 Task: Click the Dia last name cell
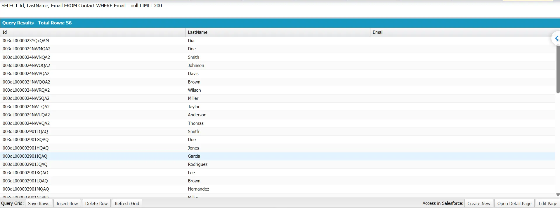click(278, 41)
